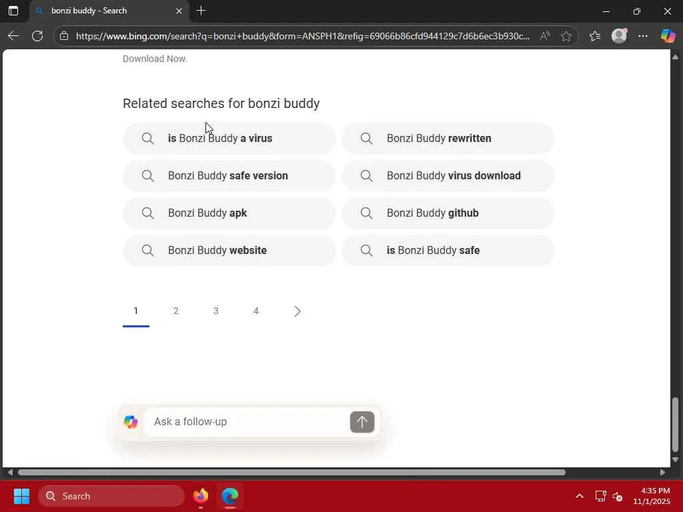The height and width of the screenshot is (512, 683).
Task: Open the tab actions menu icon
Action: coord(13,11)
